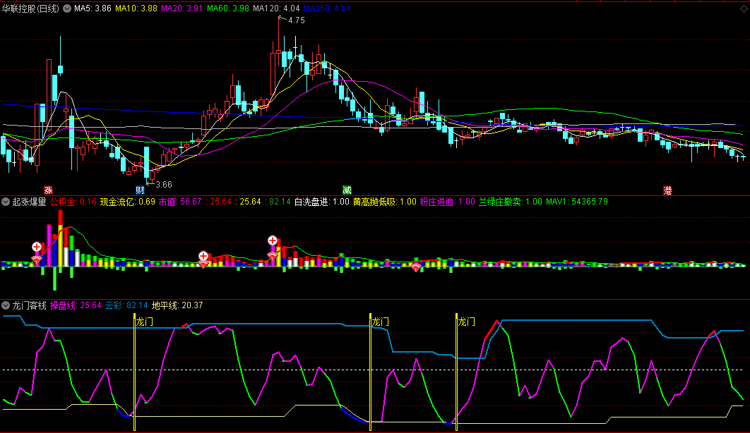
Task: Select the first 龙门 signal marker
Action: tap(145, 322)
